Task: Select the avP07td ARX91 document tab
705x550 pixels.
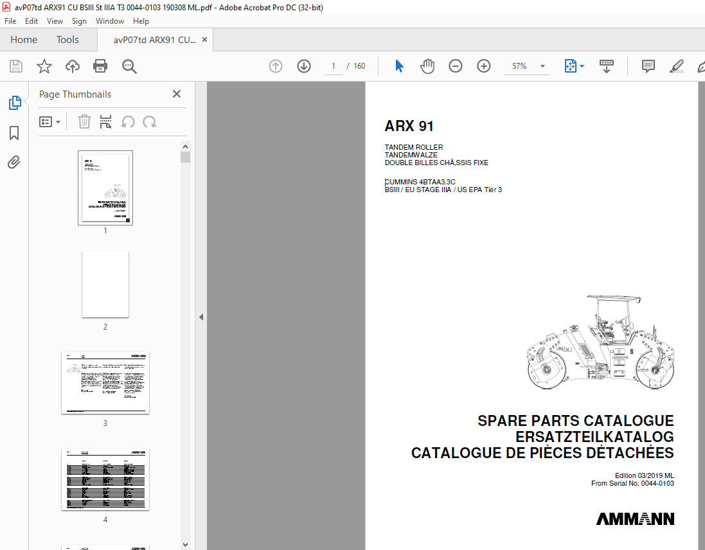Action: [155, 40]
